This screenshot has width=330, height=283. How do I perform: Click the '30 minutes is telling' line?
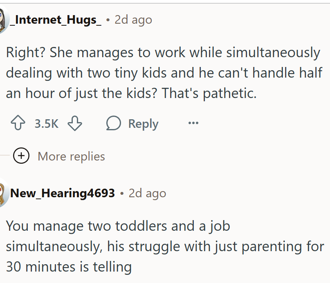pyautogui.click(x=69, y=267)
